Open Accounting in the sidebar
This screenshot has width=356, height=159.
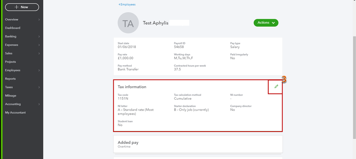(13, 104)
